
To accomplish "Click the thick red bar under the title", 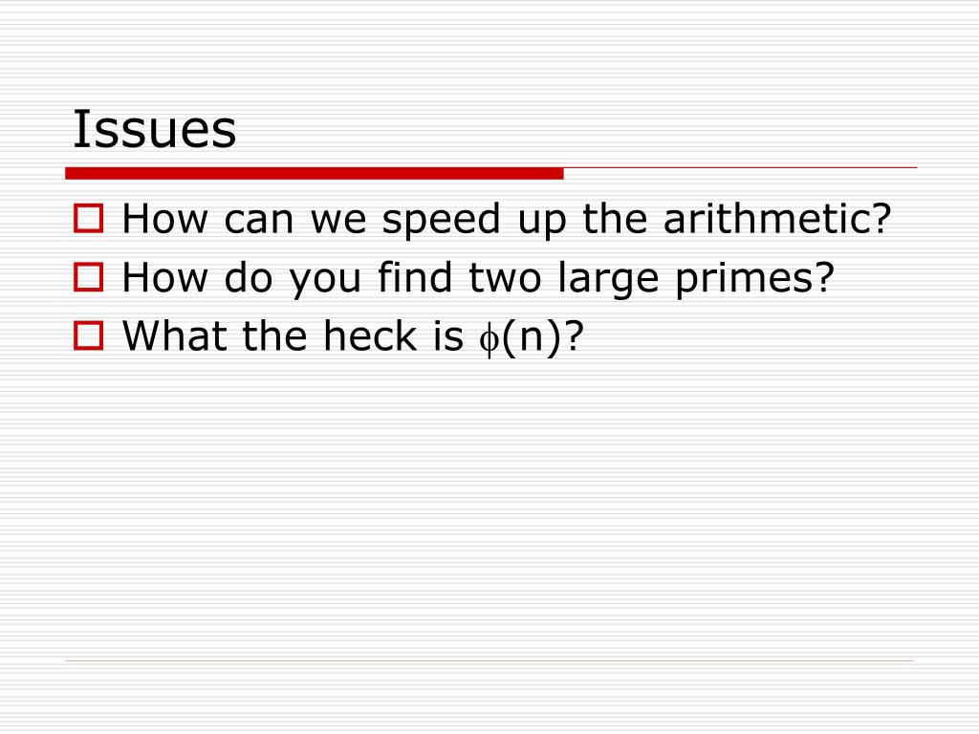I will click(314, 173).
